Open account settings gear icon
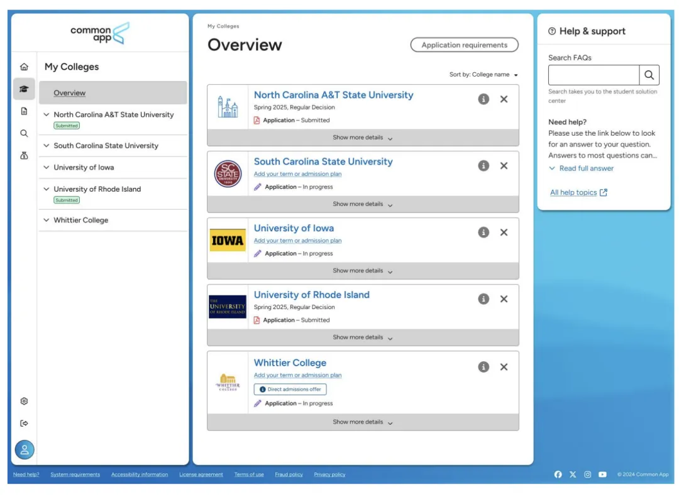This screenshot has width=679, height=497. click(x=25, y=401)
